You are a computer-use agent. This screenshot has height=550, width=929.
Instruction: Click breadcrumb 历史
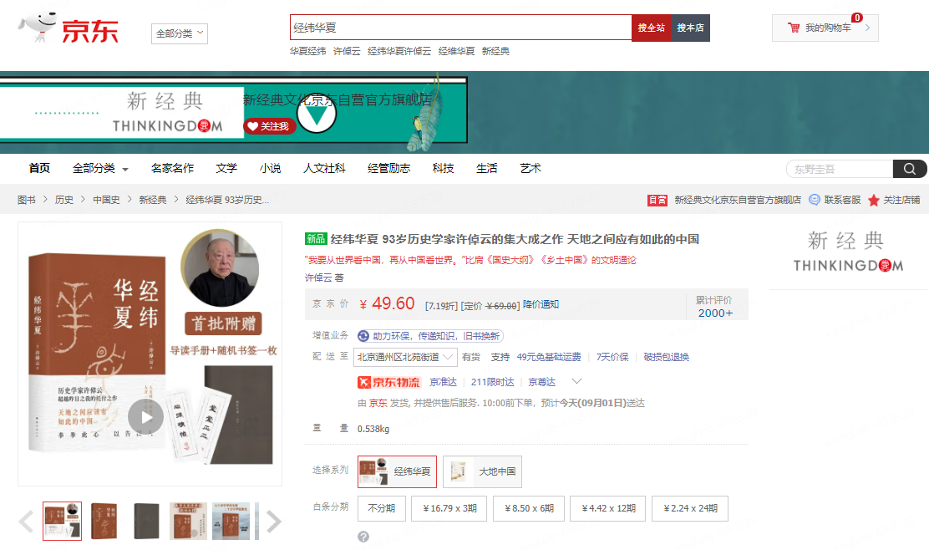tap(64, 200)
